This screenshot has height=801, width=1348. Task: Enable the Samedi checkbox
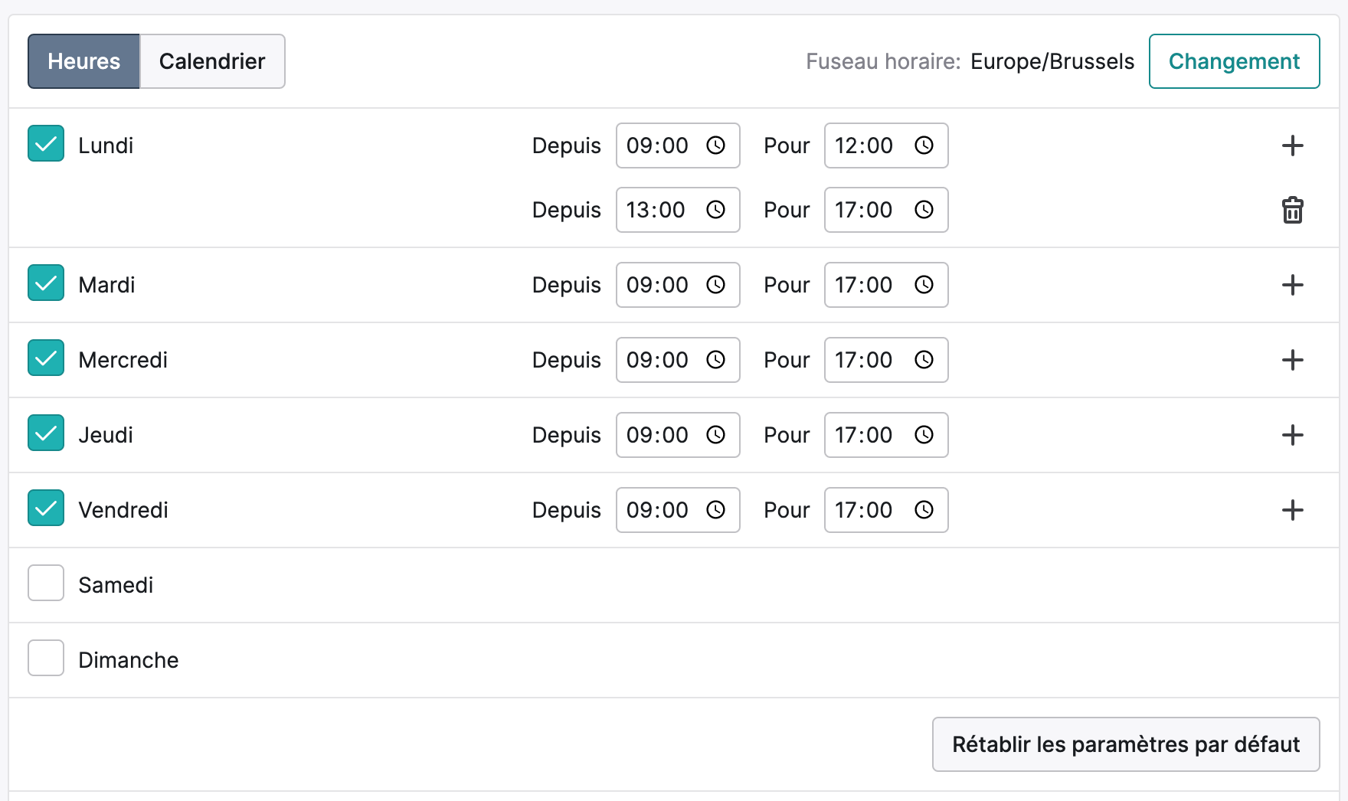tap(46, 583)
